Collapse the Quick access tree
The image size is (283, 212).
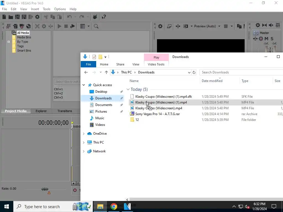(83, 85)
